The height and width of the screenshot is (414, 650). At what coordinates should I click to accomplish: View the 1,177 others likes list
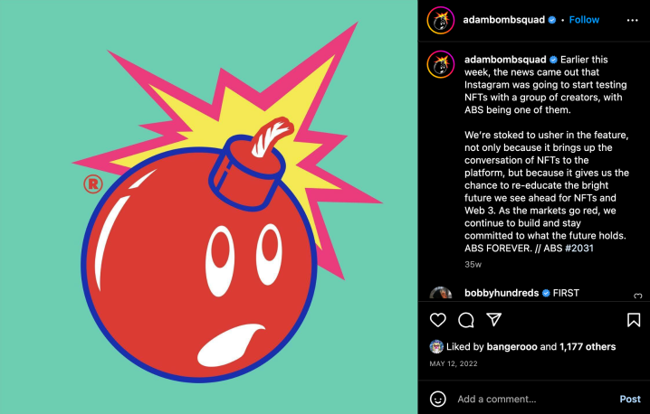coord(588,347)
